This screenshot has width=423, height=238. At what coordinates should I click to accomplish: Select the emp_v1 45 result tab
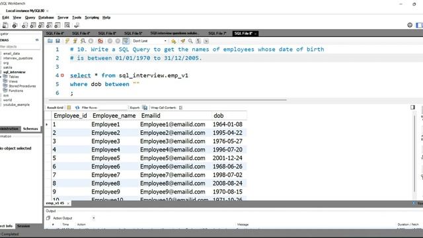pyautogui.click(x=55, y=203)
